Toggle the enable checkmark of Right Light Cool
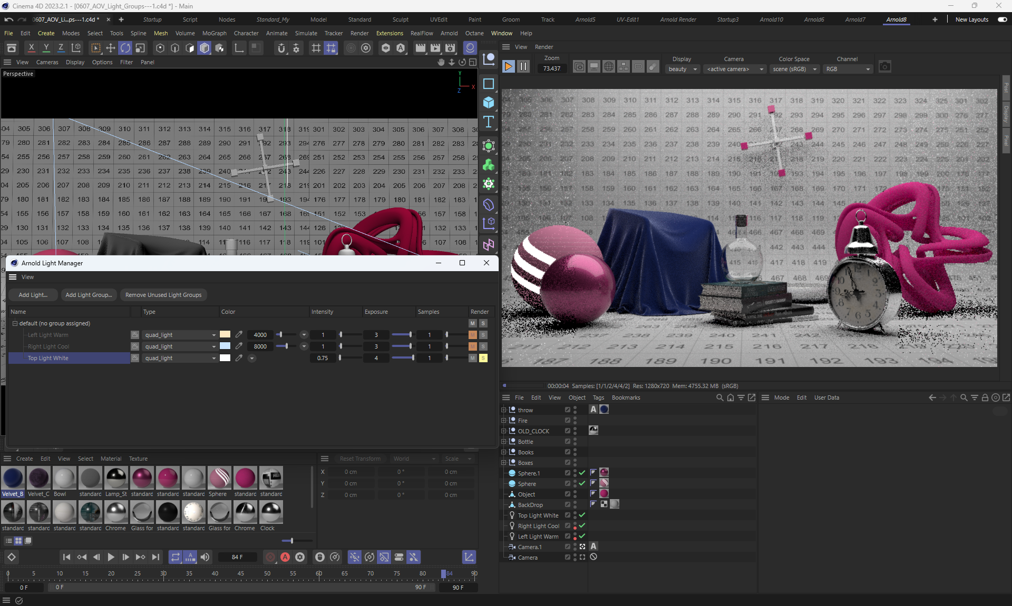The width and height of the screenshot is (1012, 606). (x=582, y=526)
